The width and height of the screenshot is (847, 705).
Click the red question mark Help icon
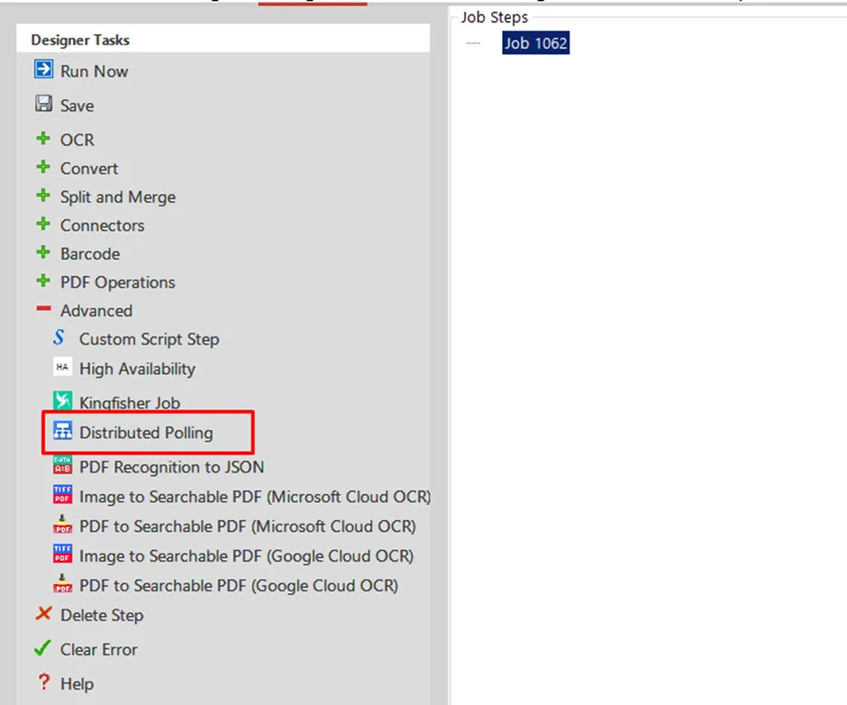42,682
